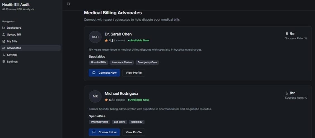Toggle the sidebar panel icon
The width and height of the screenshot is (315, 138).
click(x=68, y=4)
